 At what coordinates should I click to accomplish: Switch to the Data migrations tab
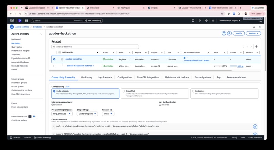pos(203,77)
